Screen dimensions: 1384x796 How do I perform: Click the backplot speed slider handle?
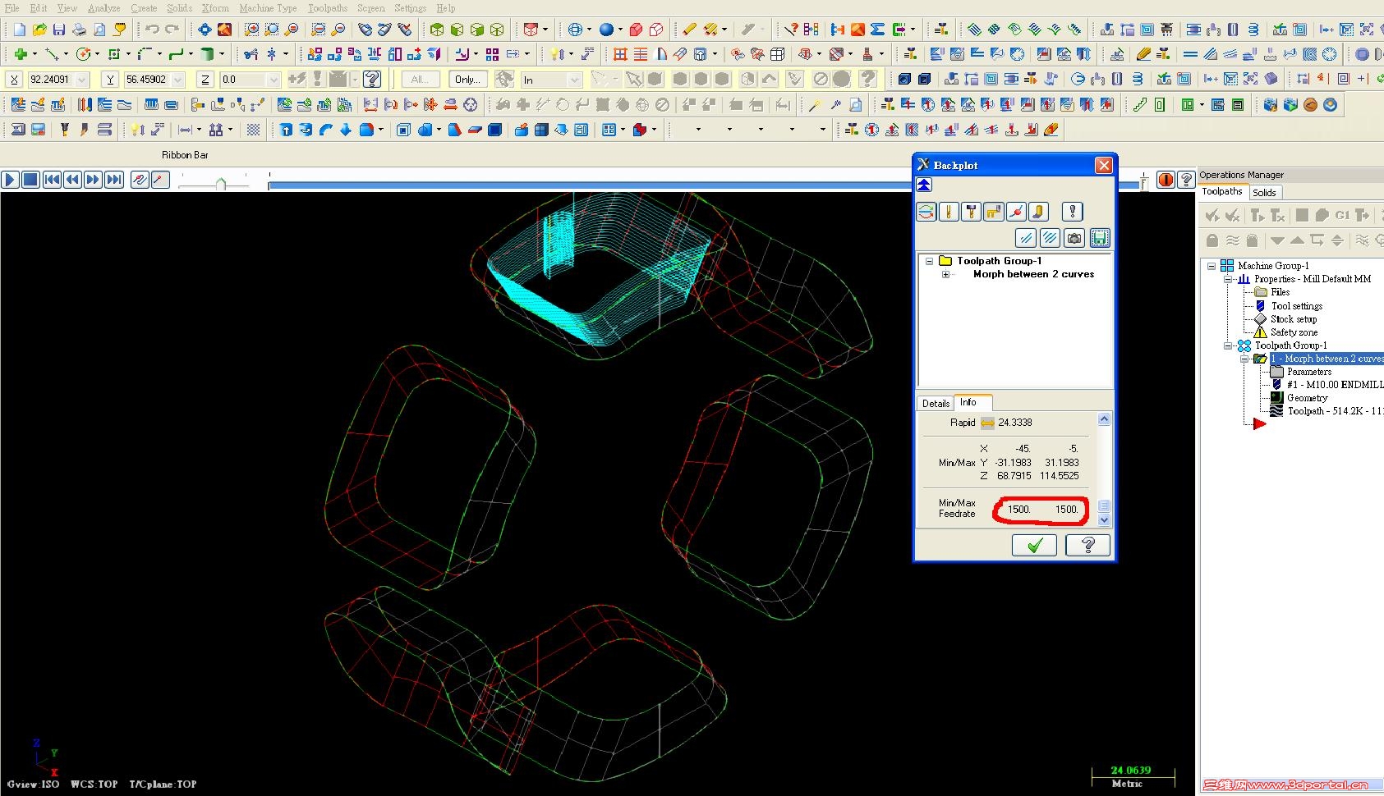pos(221,184)
